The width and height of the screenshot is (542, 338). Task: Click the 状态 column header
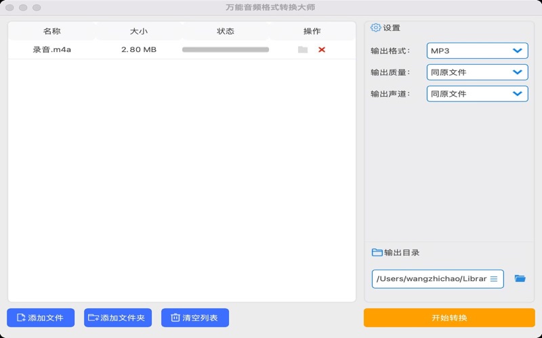click(225, 31)
